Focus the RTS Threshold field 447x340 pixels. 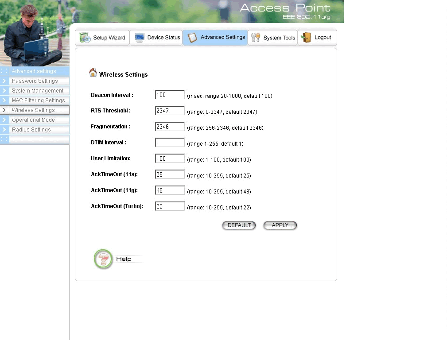(x=170, y=111)
